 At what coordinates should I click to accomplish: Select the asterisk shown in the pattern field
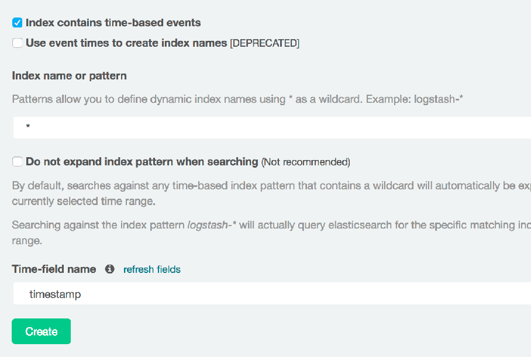27,127
